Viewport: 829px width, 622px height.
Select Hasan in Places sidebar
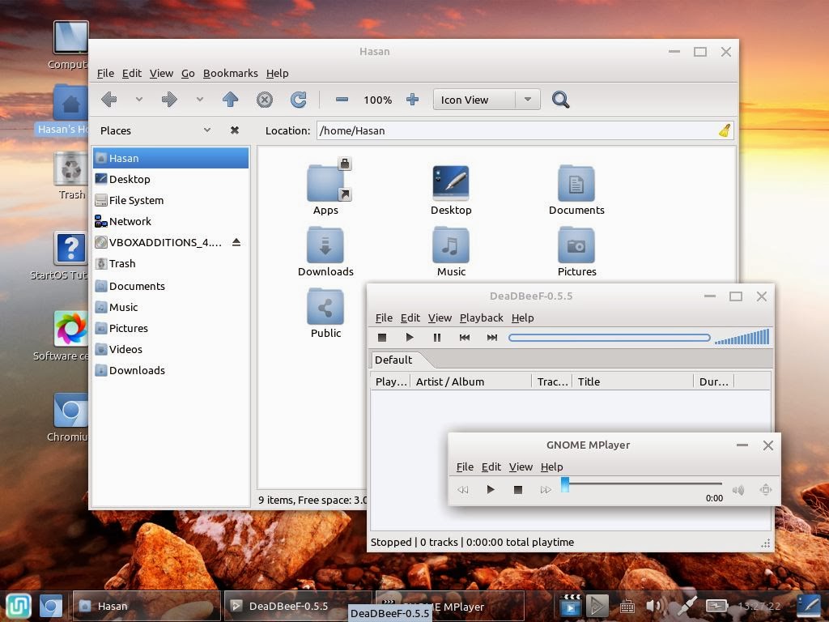point(171,158)
